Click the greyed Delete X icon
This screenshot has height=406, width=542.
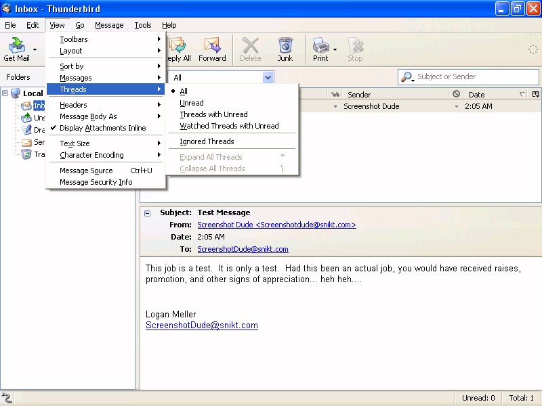[x=250, y=45]
